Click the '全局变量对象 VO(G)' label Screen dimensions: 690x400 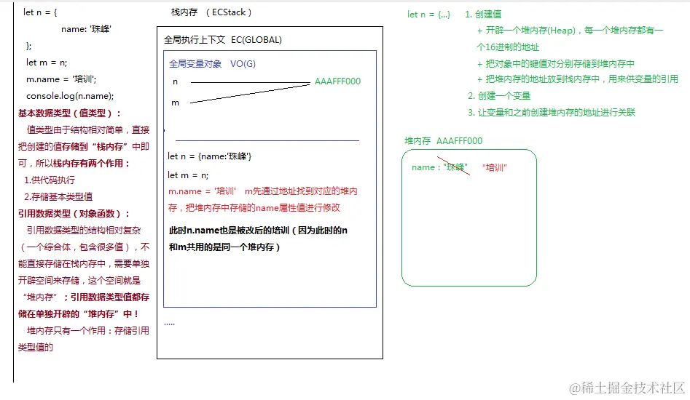tap(212, 64)
